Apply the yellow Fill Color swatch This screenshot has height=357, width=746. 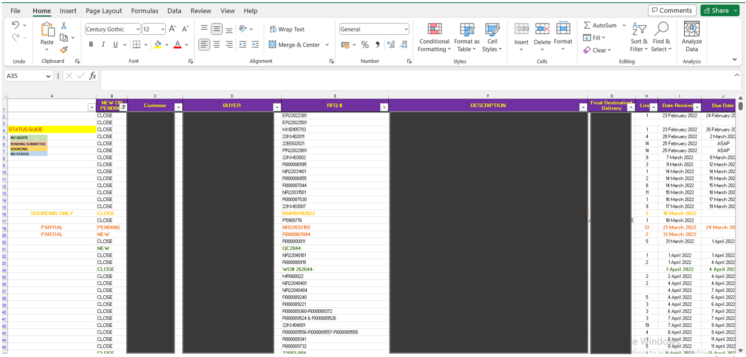(158, 44)
